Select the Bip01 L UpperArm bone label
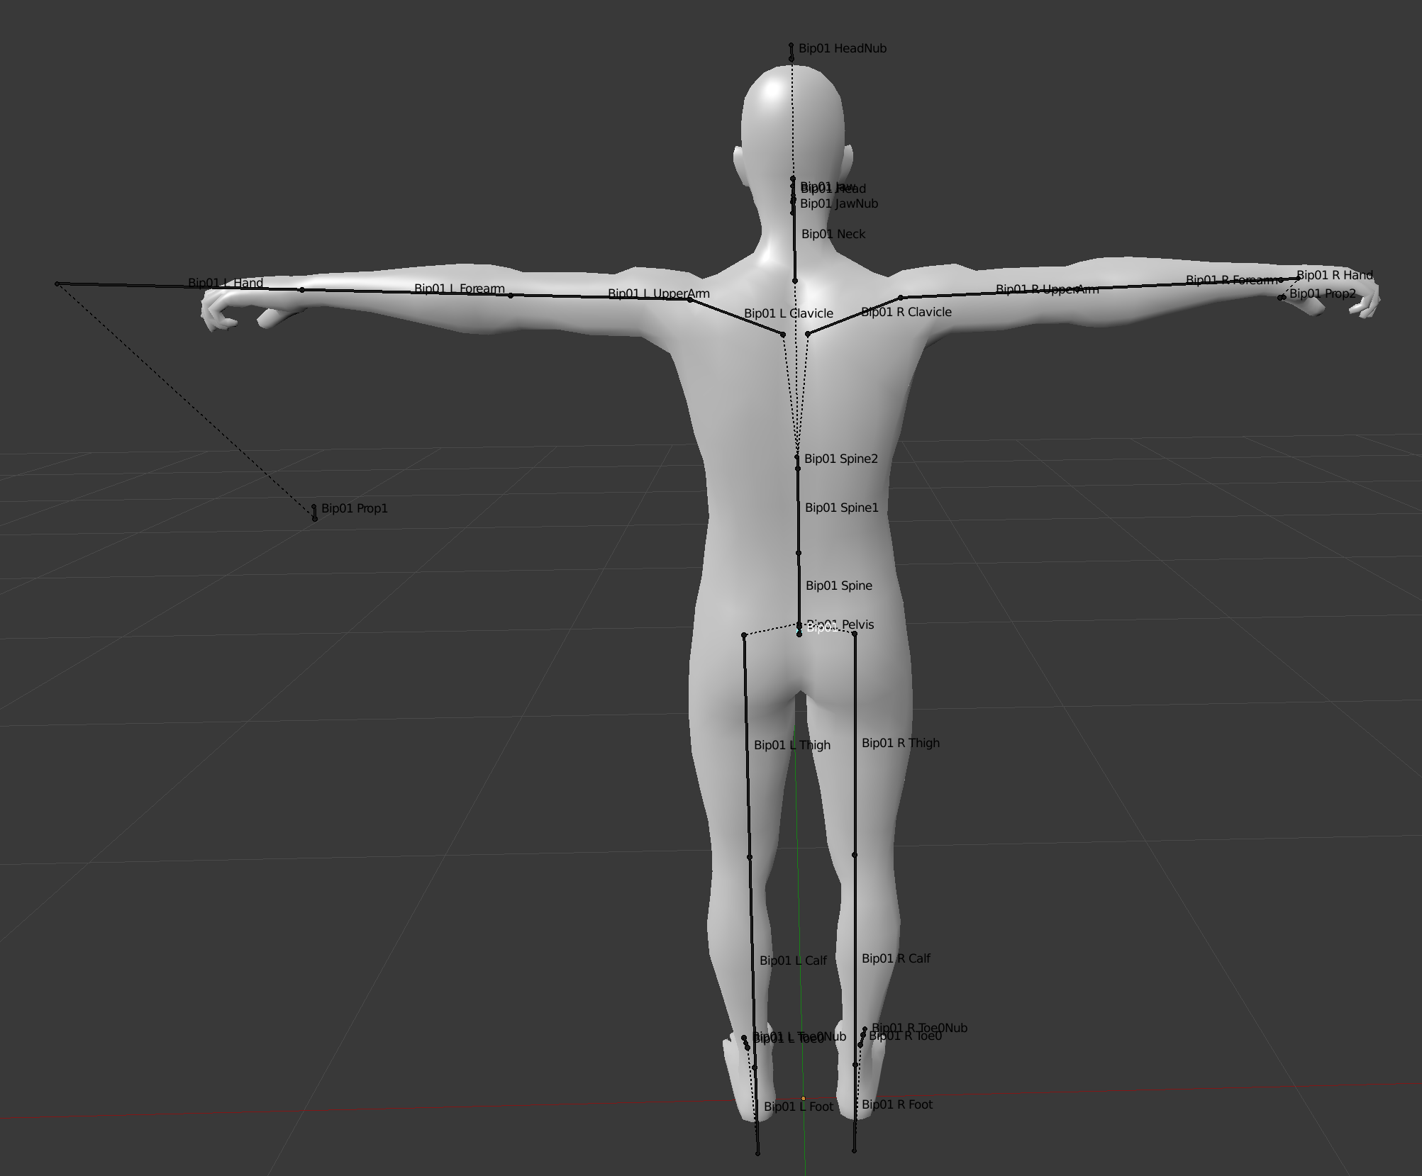Image resolution: width=1422 pixels, height=1176 pixels. (x=659, y=293)
